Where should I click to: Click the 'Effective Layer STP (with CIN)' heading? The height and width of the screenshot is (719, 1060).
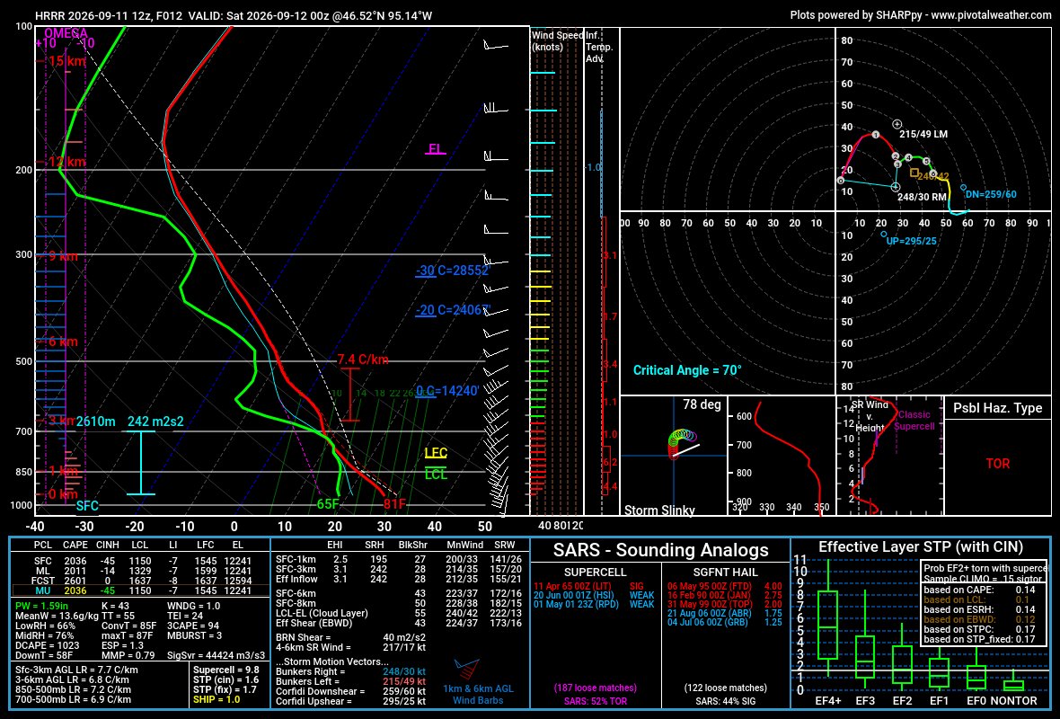(921, 547)
